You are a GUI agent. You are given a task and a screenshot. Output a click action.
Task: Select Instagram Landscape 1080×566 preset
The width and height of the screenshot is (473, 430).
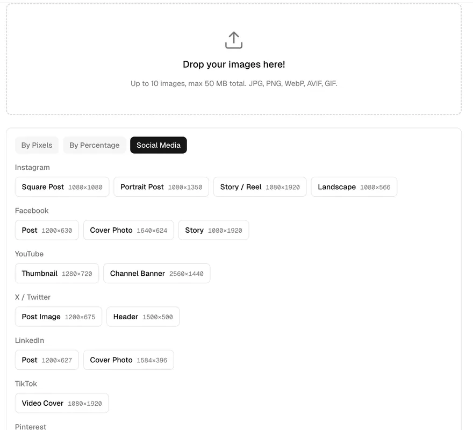pyautogui.click(x=354, y=187)
